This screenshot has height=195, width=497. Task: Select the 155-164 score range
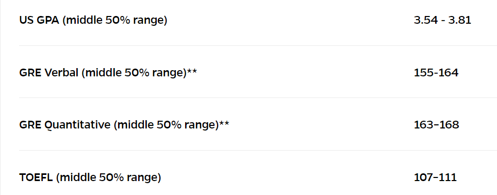coord(436,73)
